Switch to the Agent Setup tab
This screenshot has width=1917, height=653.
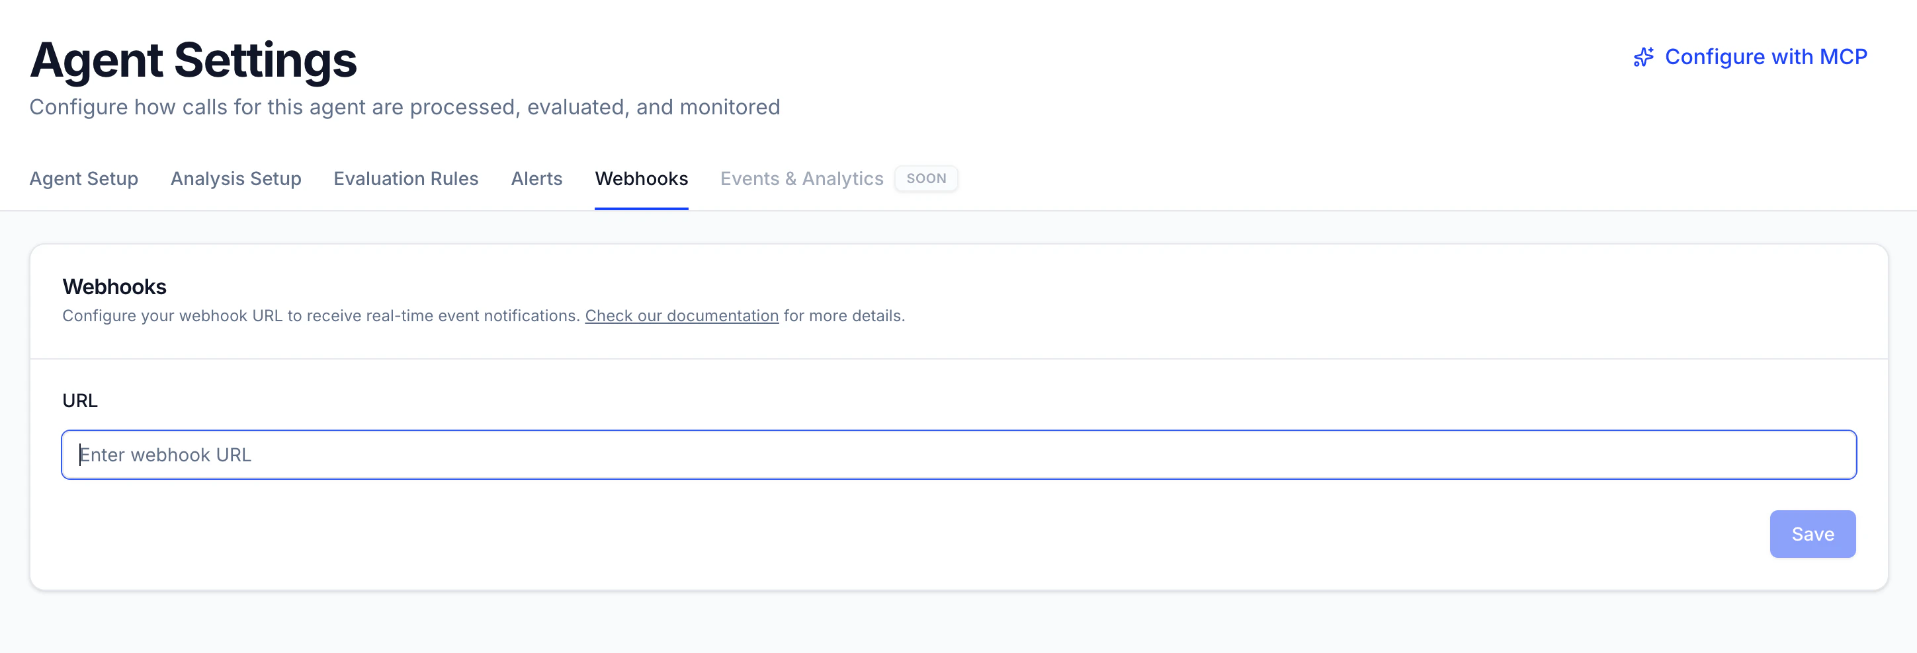click(x=83, y=178)
